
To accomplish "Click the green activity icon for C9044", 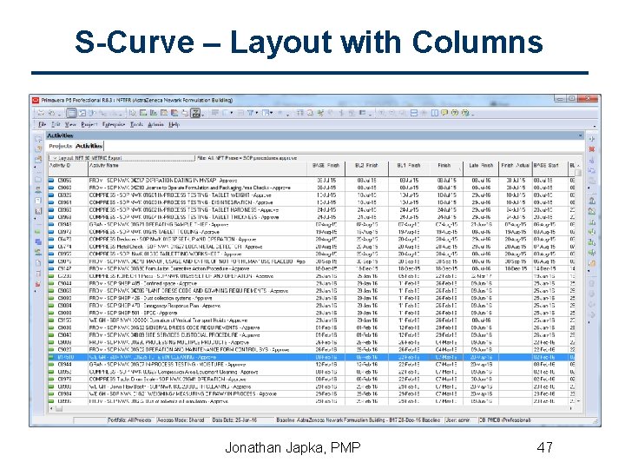I will click(x=51, y=283).
